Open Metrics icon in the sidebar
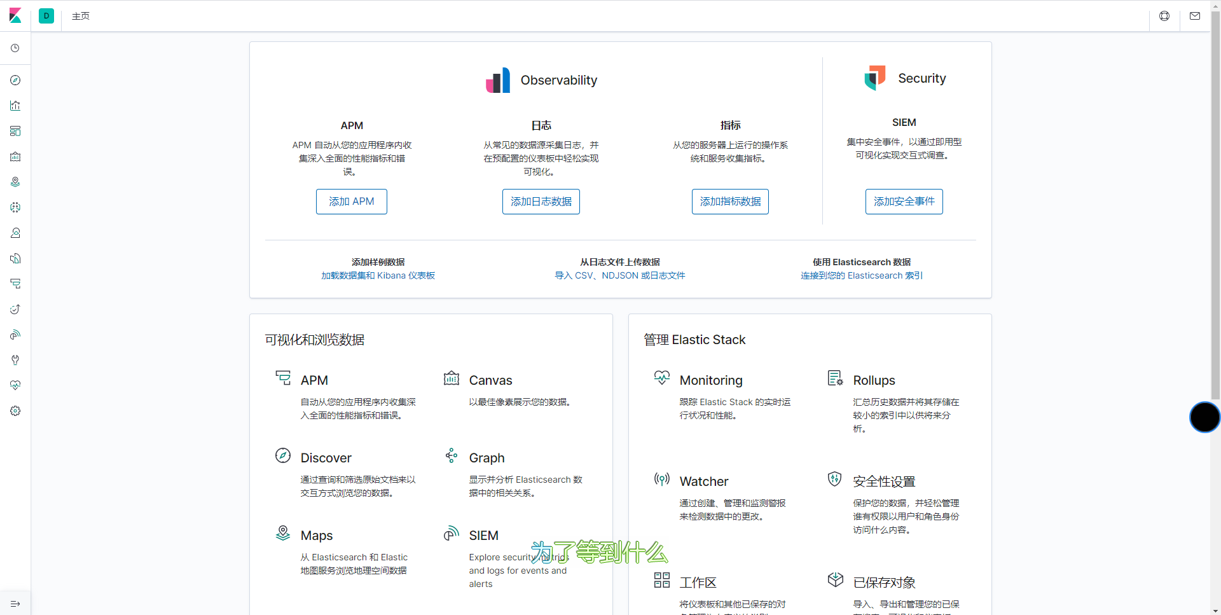The width and height of the screenshot is (1221, 615). click(x=15, y=233)
